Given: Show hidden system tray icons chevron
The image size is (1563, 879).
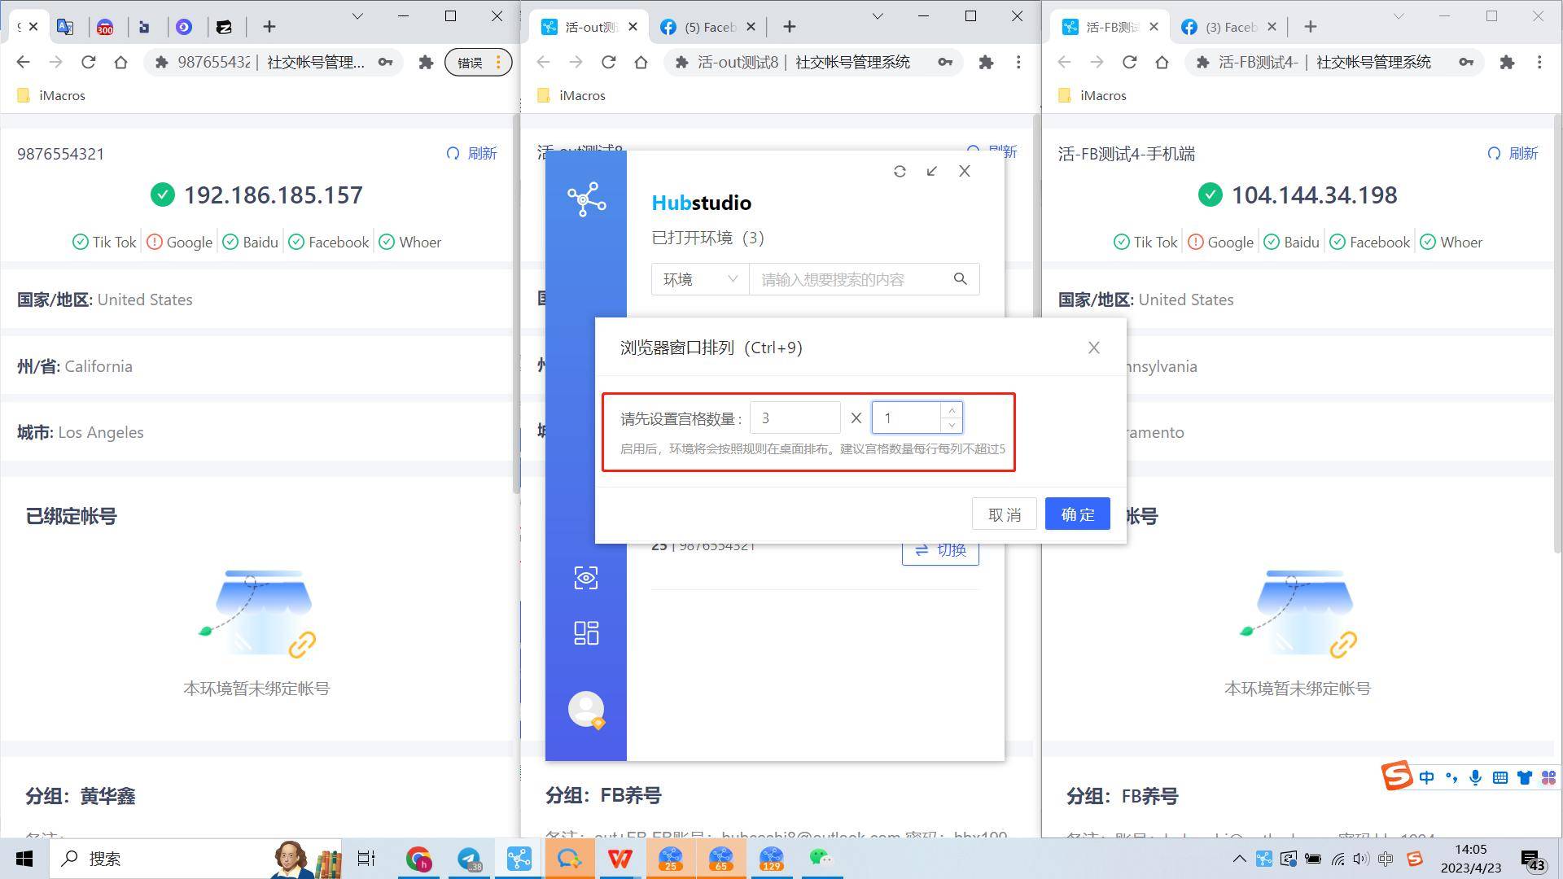Looking at the screenshot, I should [1239, 858].
